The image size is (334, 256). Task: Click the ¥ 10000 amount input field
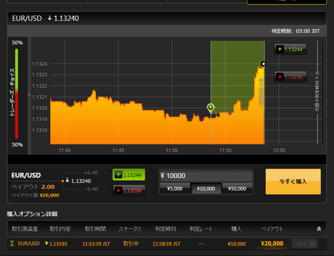(x=206, y=176)
